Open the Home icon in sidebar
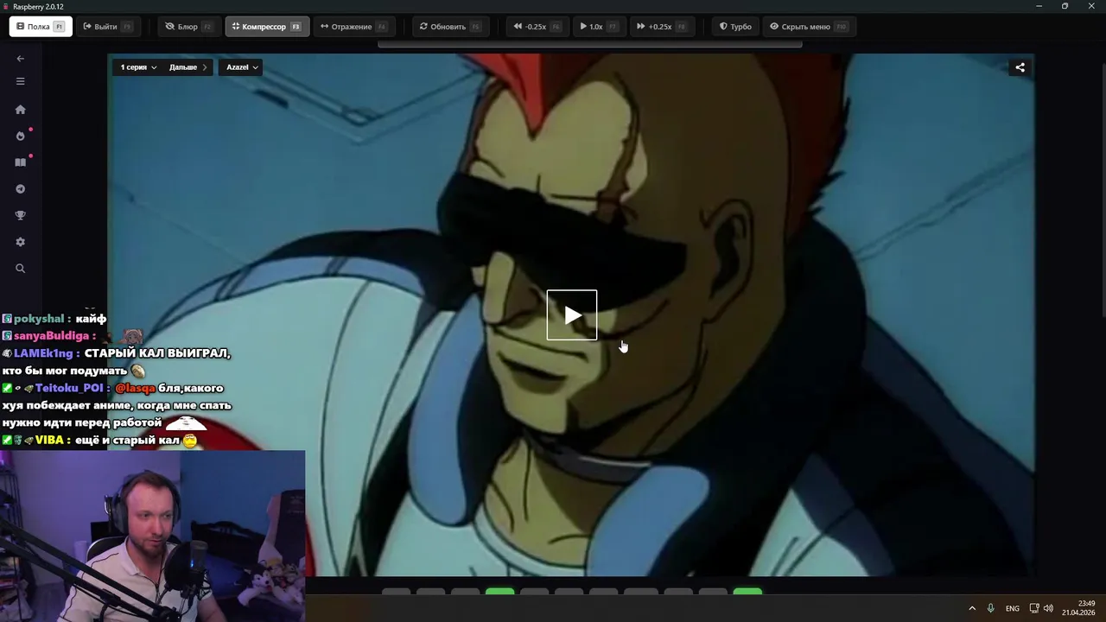Image resolution: width=1106 pixels, height=622 pixels. pos(21,110)
